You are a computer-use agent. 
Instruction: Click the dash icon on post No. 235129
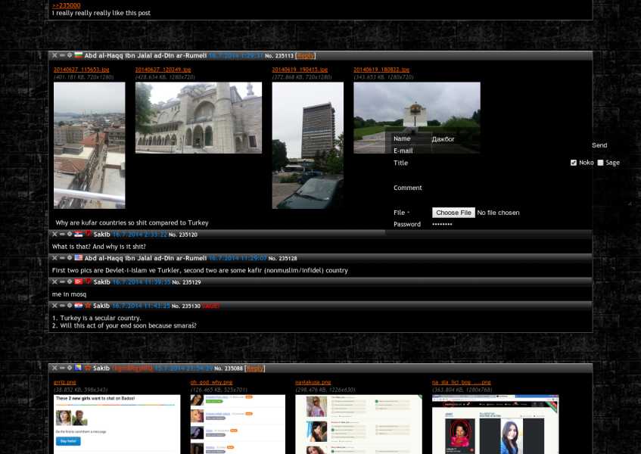tap(62, 281)
